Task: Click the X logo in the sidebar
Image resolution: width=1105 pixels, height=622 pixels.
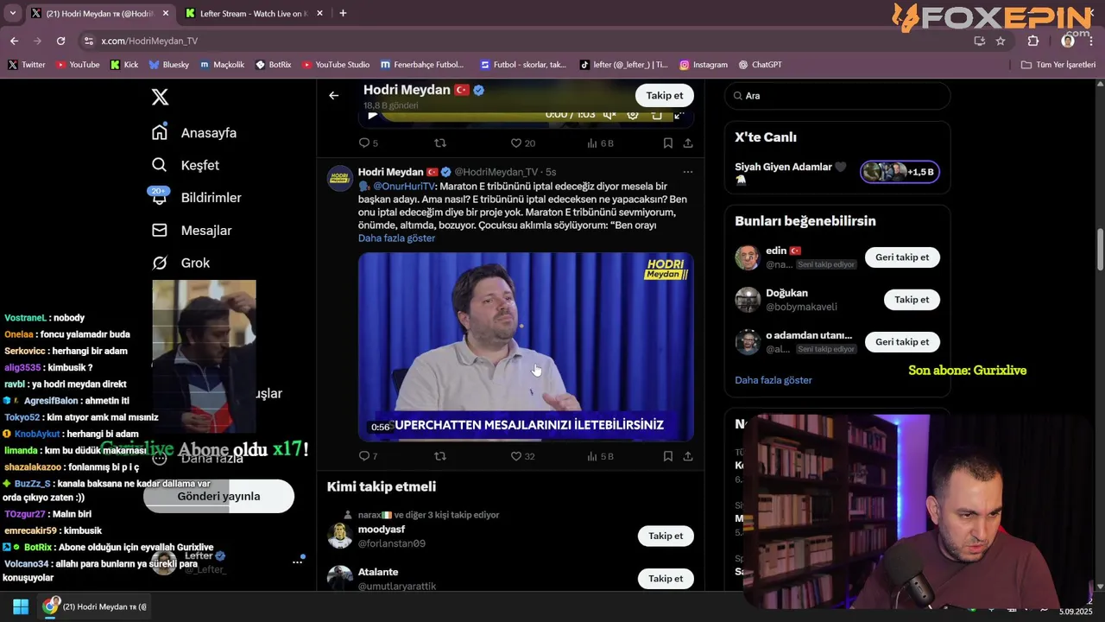Action: [x=160, y=97]
